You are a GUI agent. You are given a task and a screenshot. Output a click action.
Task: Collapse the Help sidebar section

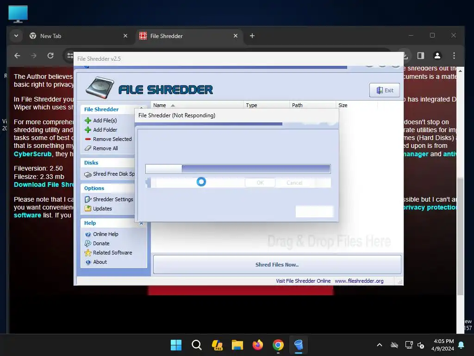pyautogui.click(x=141, y=223)
